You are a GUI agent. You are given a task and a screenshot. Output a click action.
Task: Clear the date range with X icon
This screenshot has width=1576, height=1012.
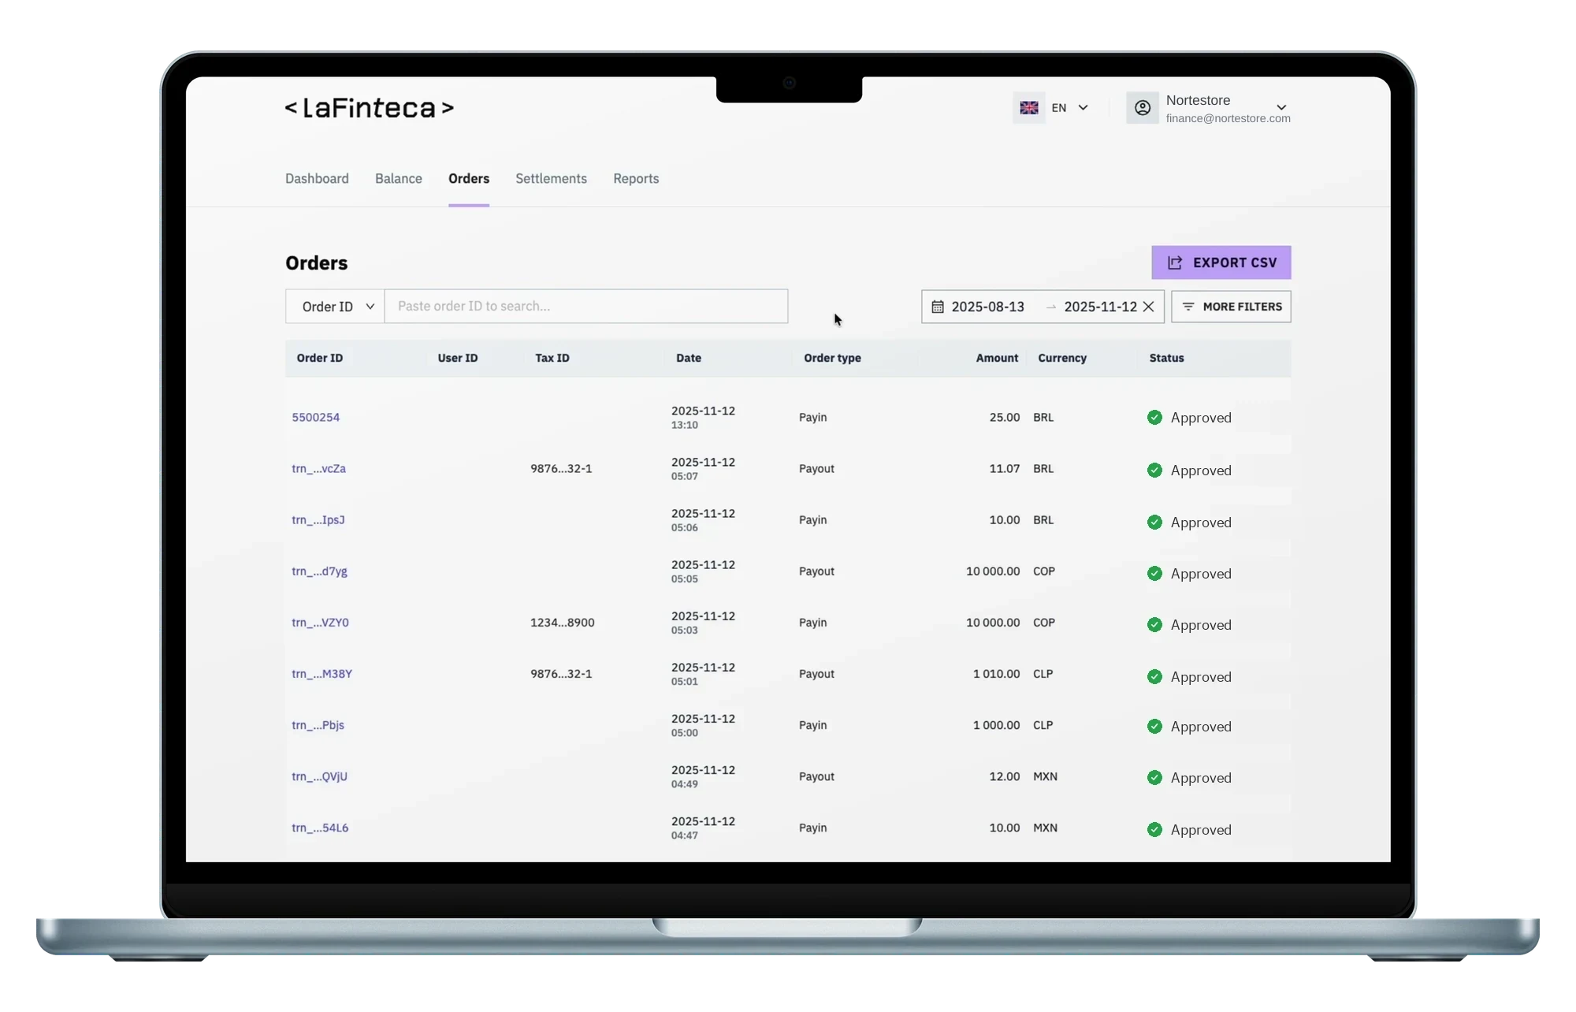pyautogui.click(x=1149, y=307)
